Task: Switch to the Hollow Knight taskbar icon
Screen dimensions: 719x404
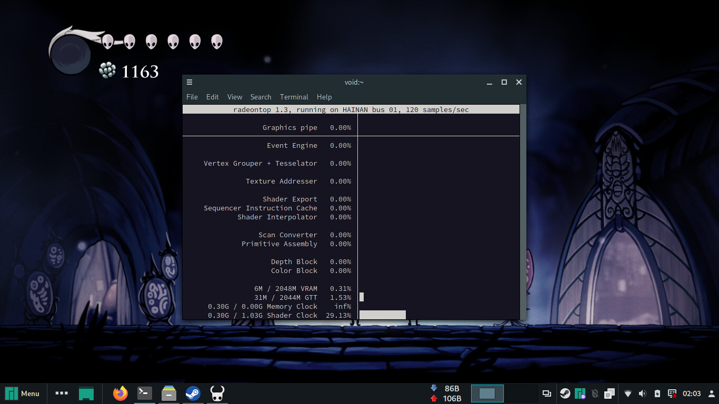Action: pyautogui.click(x=217, y=393)
